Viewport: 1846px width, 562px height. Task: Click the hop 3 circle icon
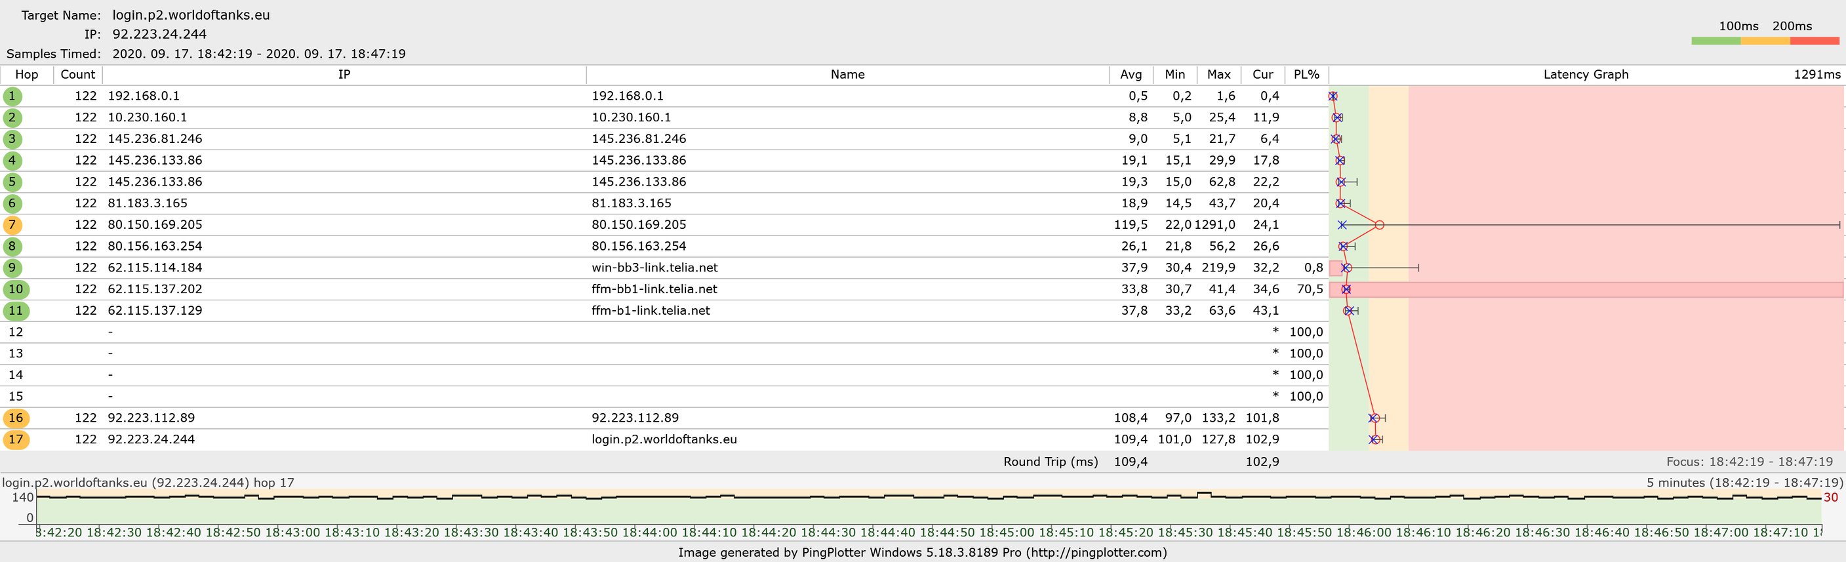12,139
